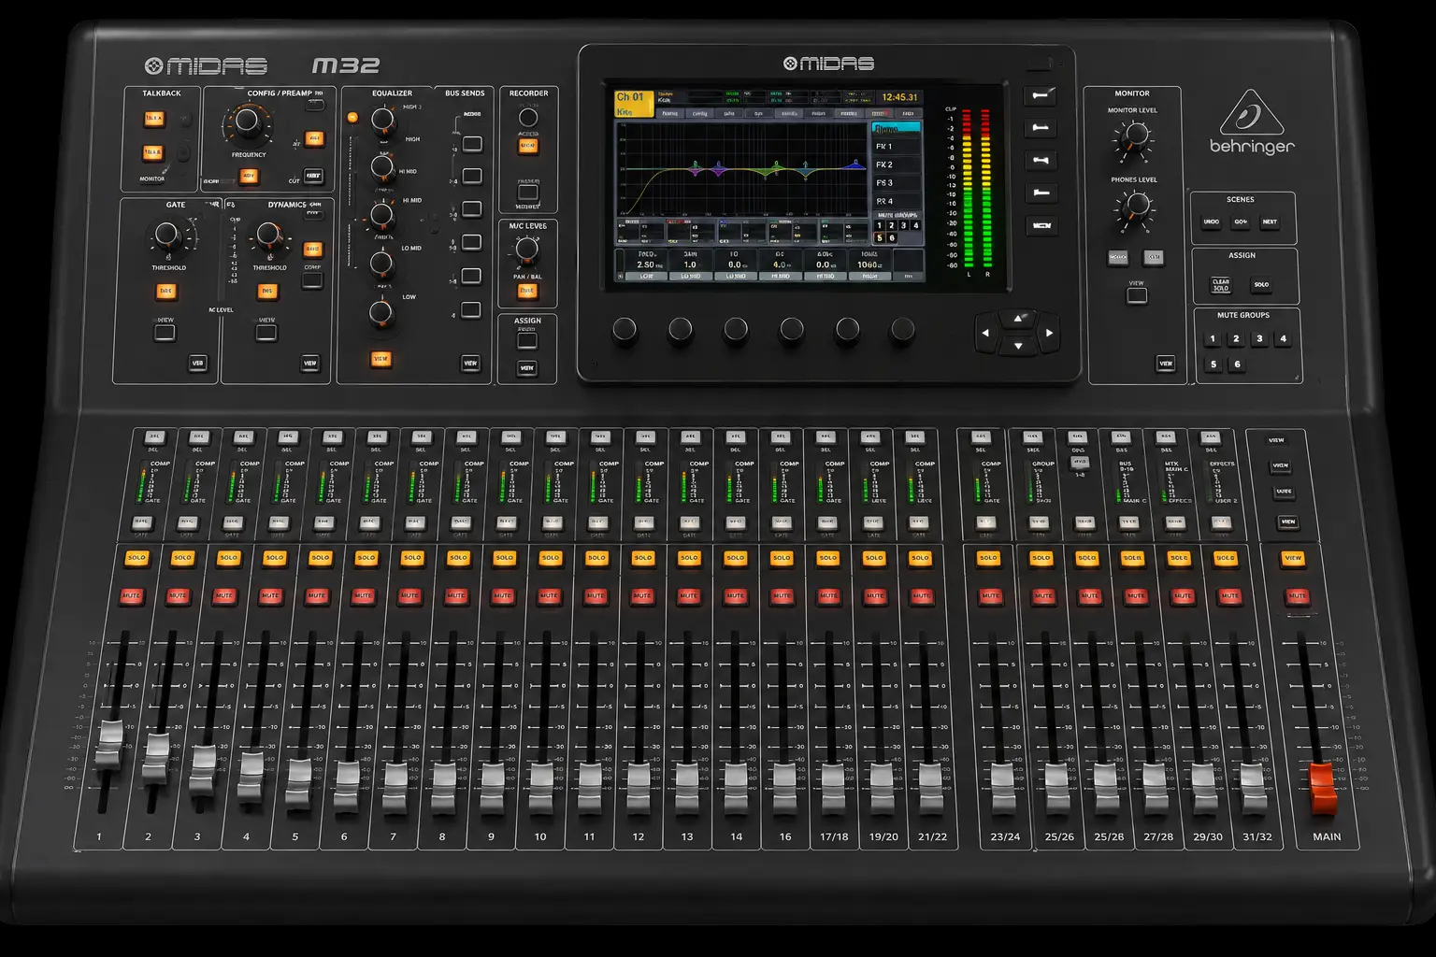Push the VIEW button beside the display

pyautogui.click(x=1041, y=225)
